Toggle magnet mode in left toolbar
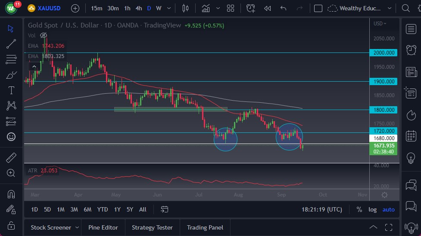 tap(11, 194)
